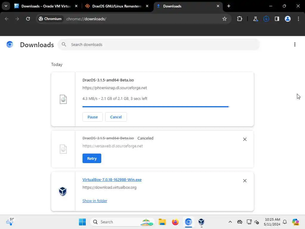Close the Oracle VM VirtualBox tab
305x229 pixels.
[x=76, y=6]
